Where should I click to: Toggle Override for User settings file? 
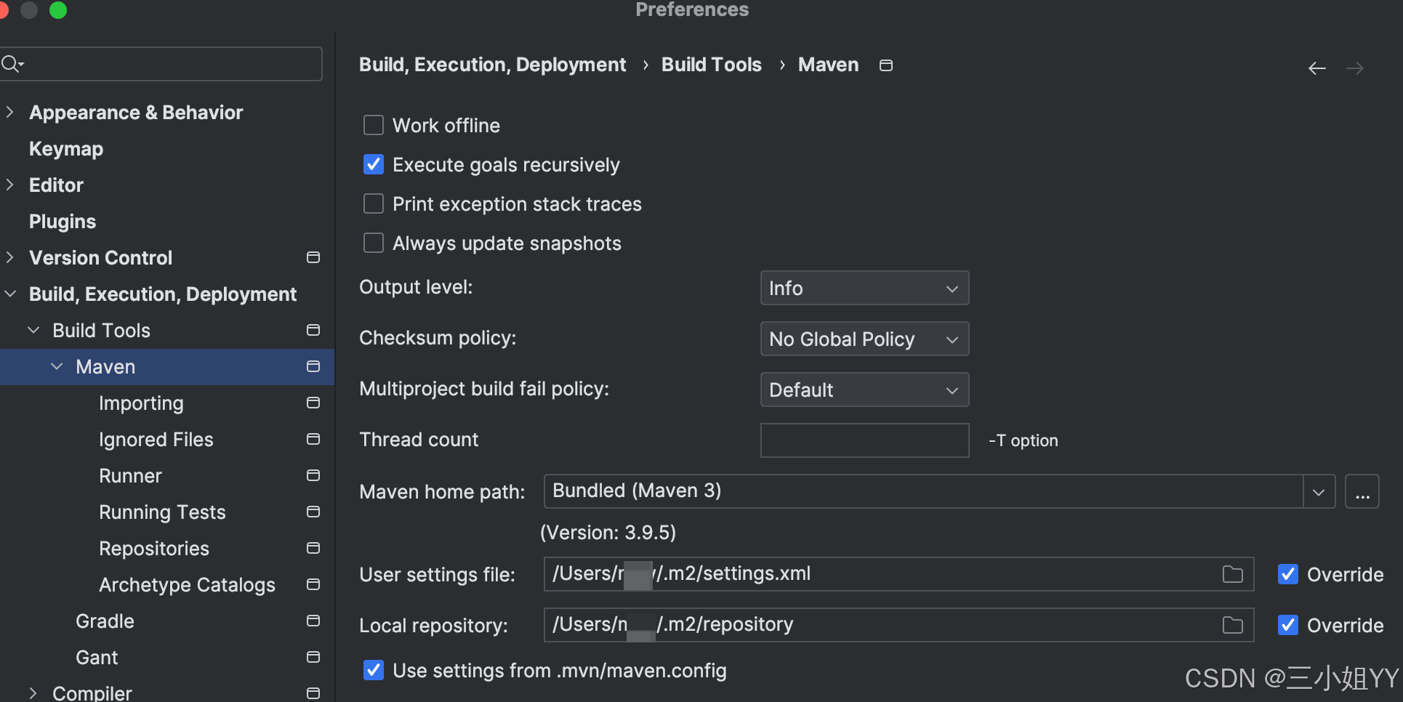point(1288,574)
